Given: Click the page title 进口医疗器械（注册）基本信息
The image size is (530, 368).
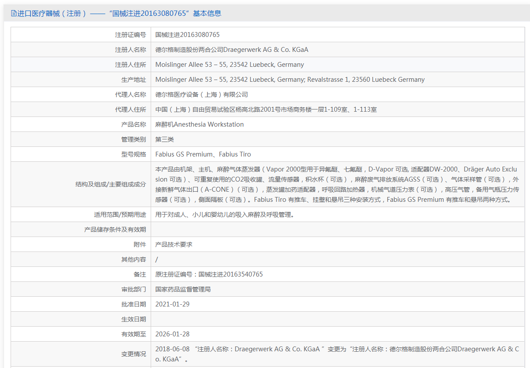Looking at the screenshot, I should (119, 13).
